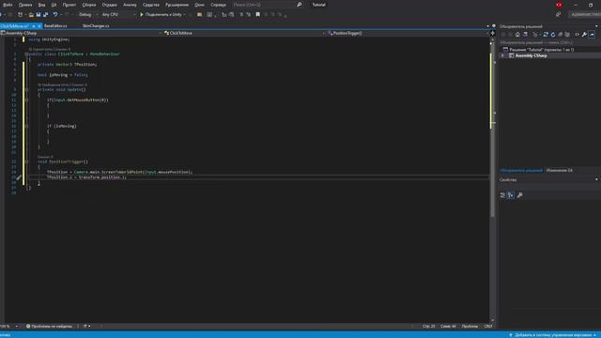Open the Git menu
Viewport: 601px width, 338px height.
pos(54,5)
